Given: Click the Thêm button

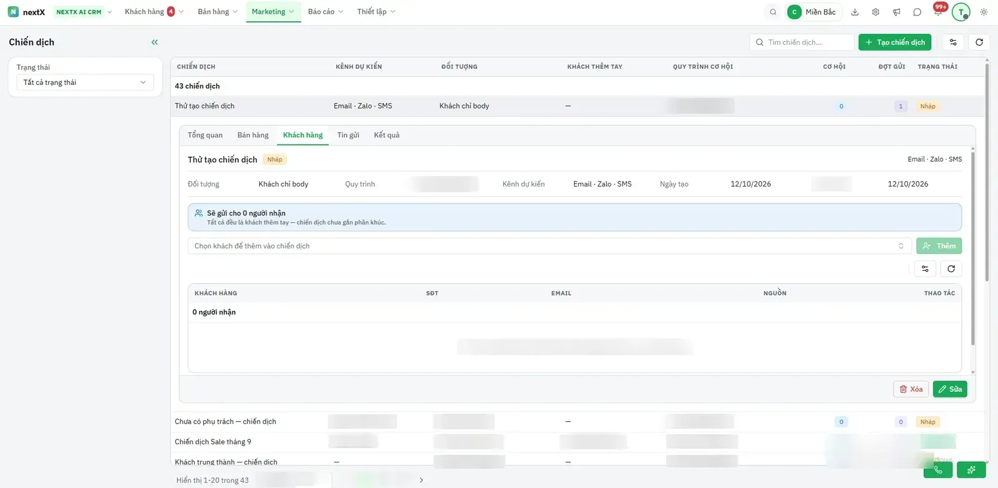Looking at the screenshot, I should [x=939, y=246].
